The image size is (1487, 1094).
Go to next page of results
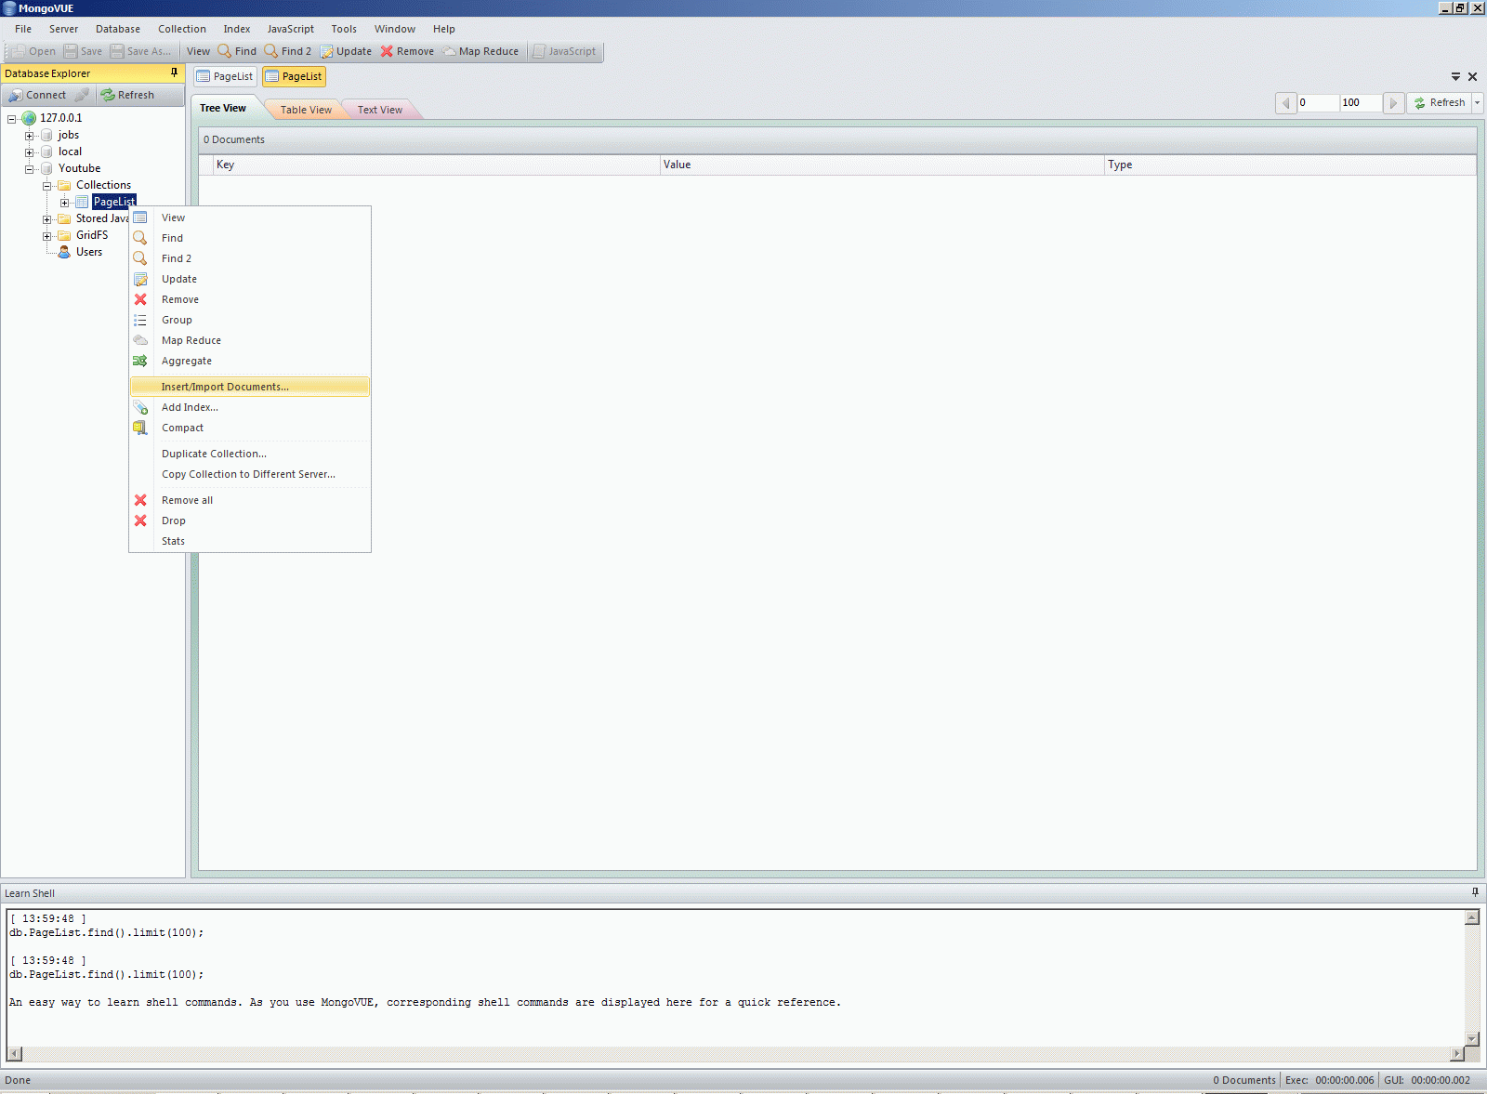[1393, 102]
